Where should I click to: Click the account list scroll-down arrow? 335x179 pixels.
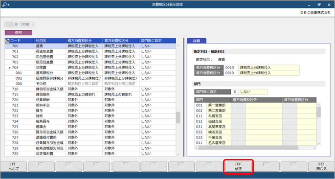178,154
